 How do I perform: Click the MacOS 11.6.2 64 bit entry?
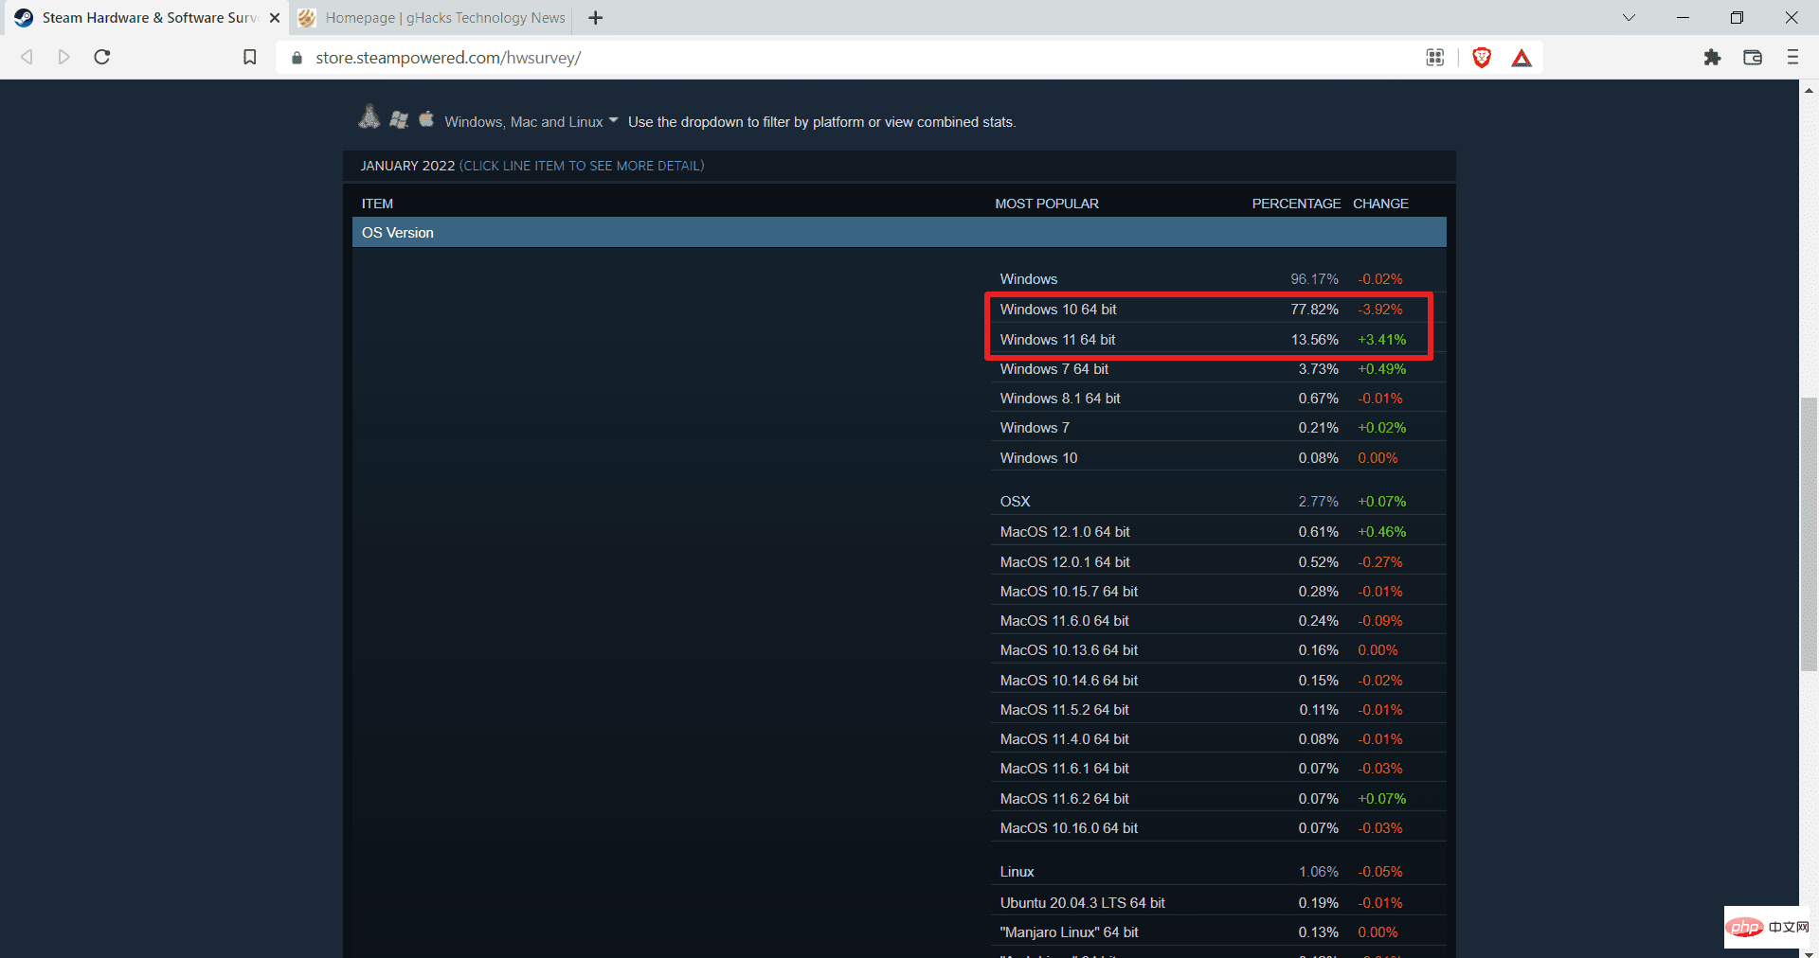pos(1065,799)
